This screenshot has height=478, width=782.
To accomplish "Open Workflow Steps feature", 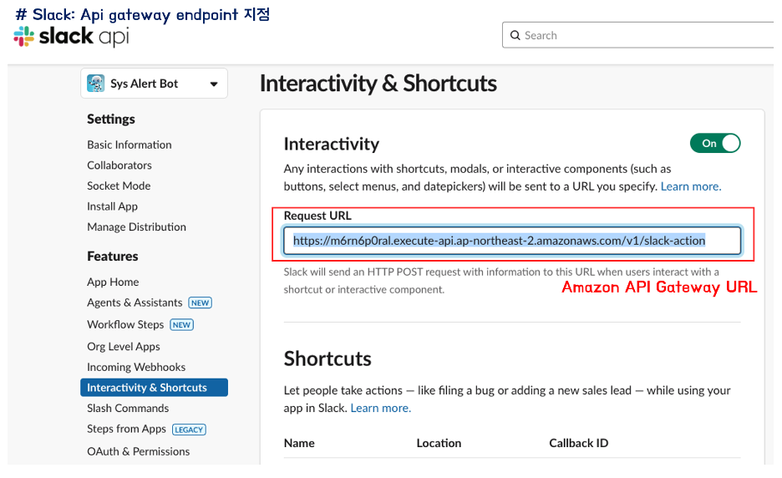I will 125,324.
